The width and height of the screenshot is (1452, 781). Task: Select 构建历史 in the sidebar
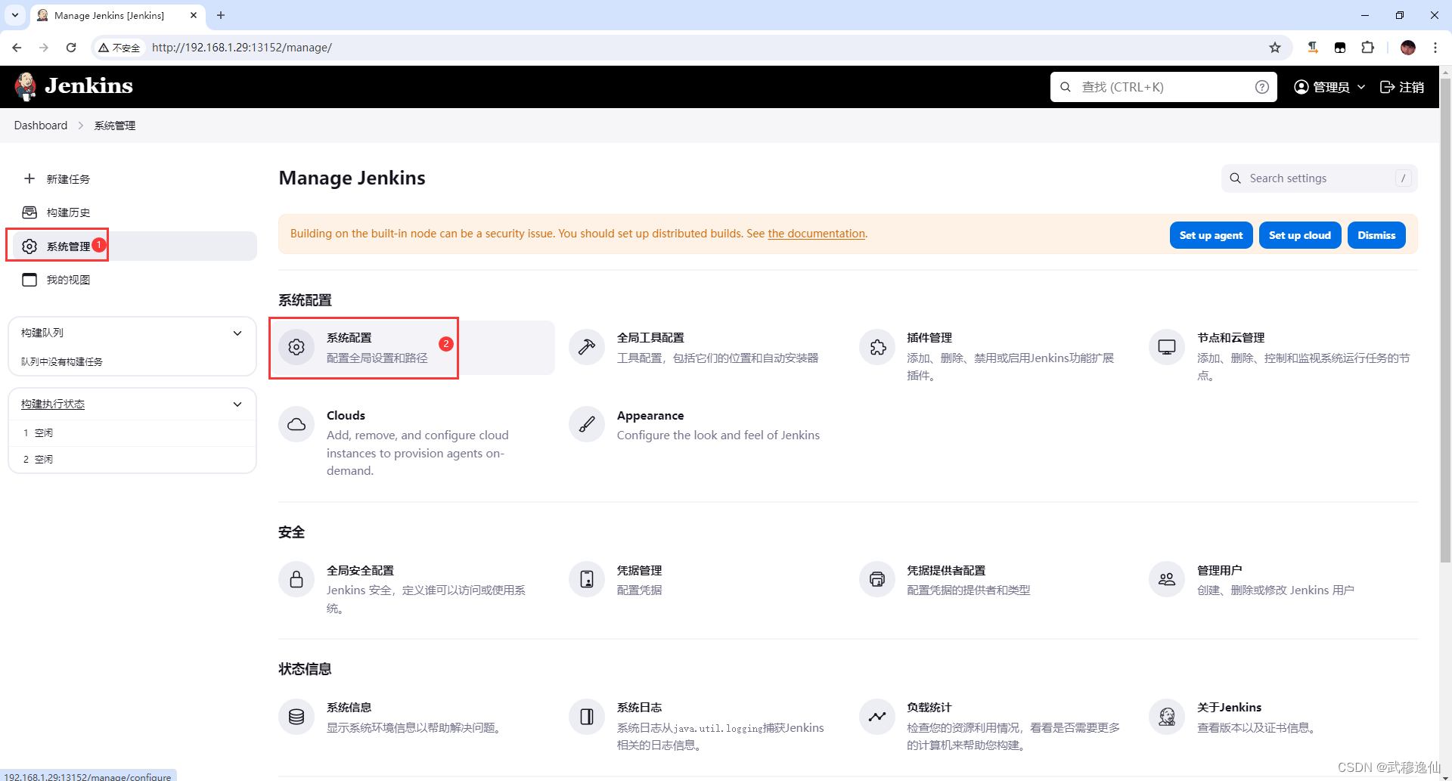(132, 212)
